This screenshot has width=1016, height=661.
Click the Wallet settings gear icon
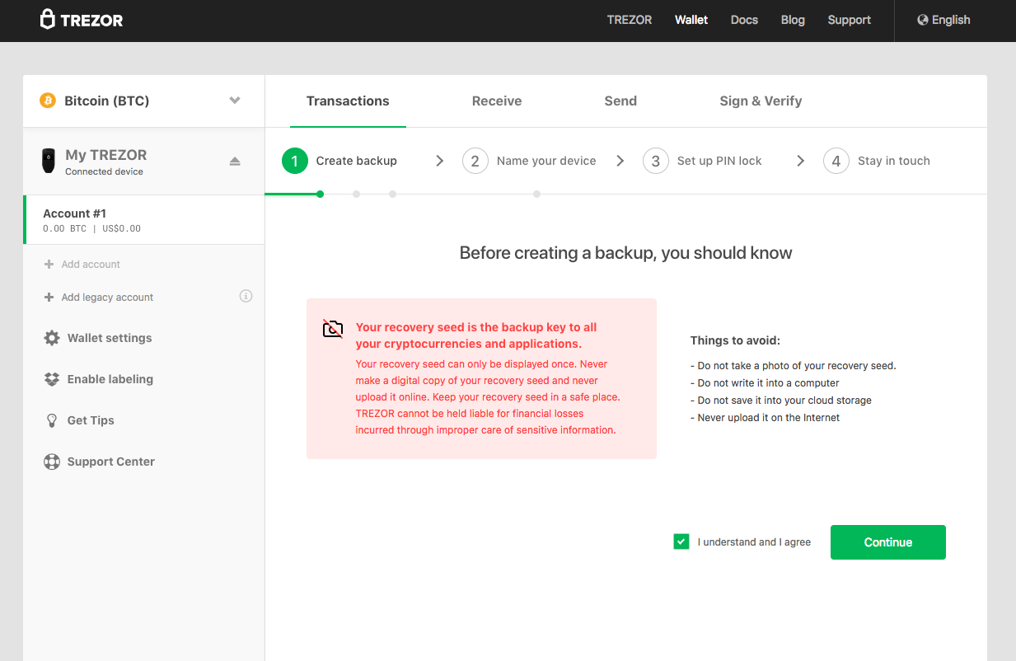[52, 338]
